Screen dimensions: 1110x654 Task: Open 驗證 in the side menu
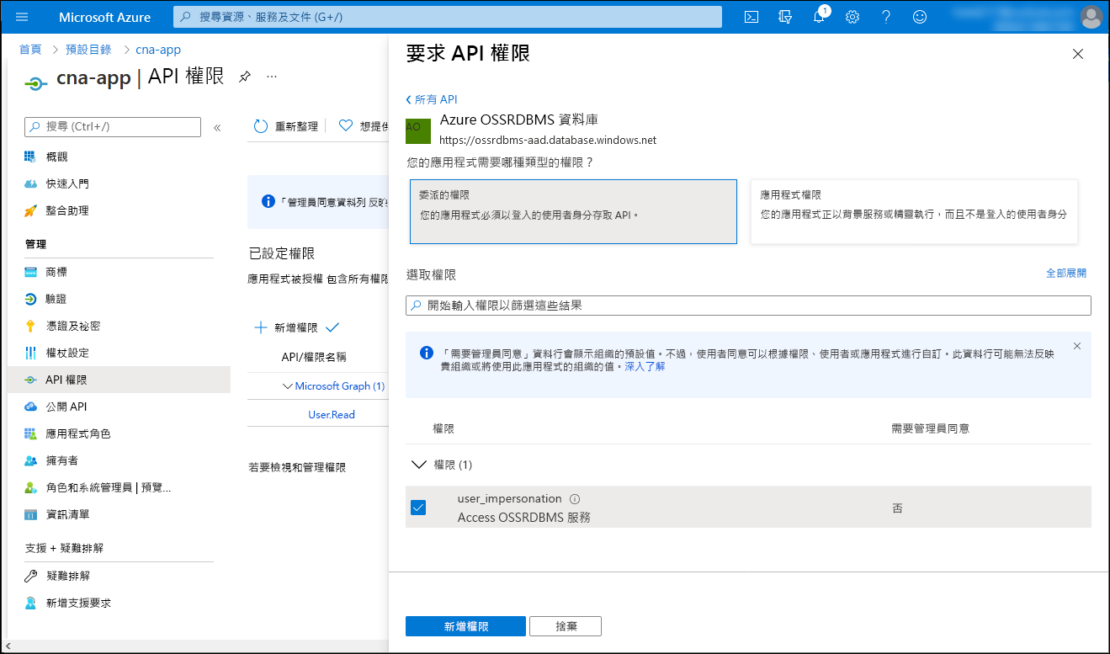point(56,299)
